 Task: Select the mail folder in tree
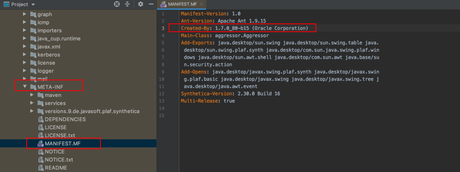(x=42, y=79)
